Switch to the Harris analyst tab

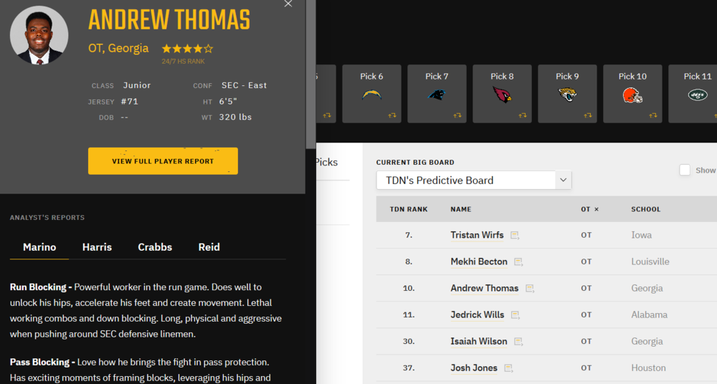tap(97, 247)
